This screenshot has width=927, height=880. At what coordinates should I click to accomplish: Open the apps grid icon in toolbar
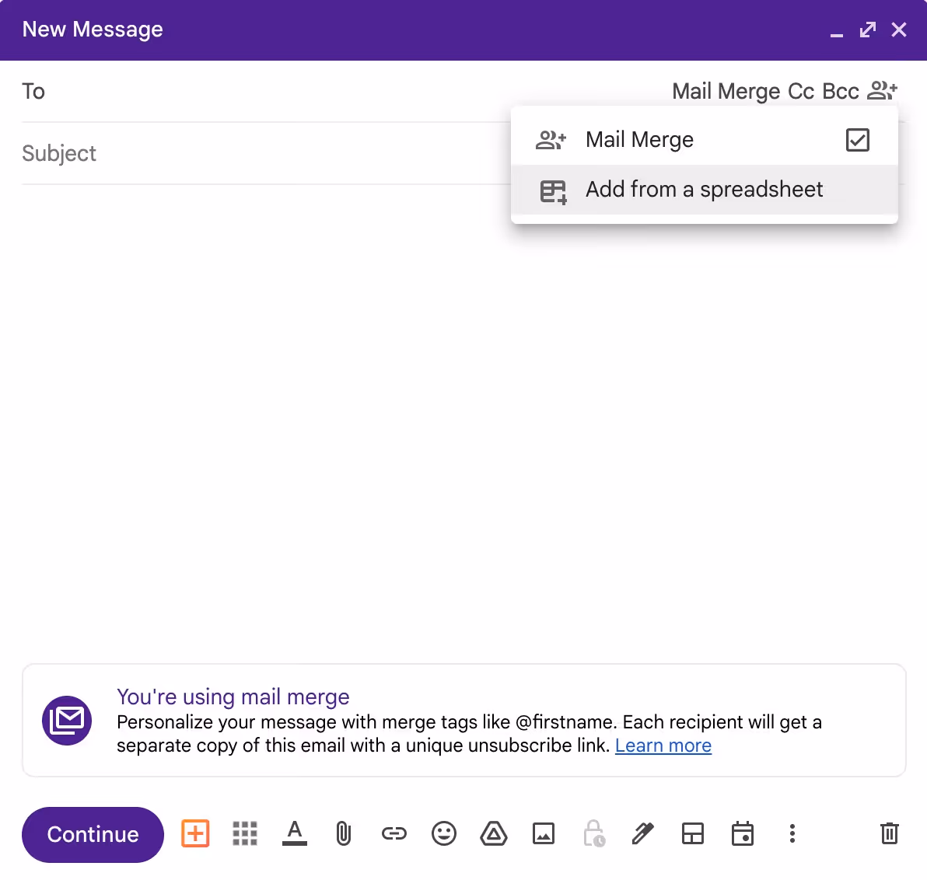[245, 834]
